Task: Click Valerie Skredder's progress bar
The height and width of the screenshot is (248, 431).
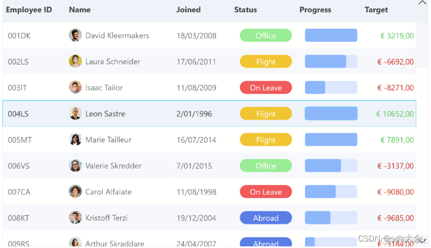Action: 330,166
